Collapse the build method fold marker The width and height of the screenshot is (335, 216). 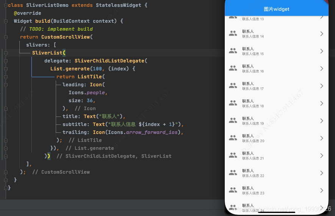6,21
